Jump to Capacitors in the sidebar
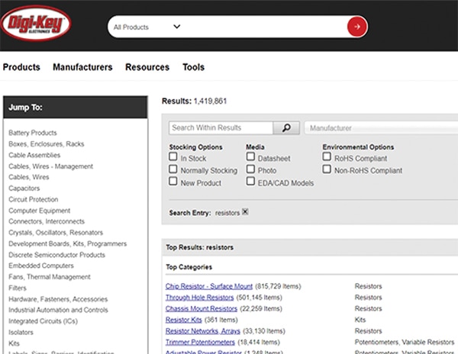 point(24,188)
